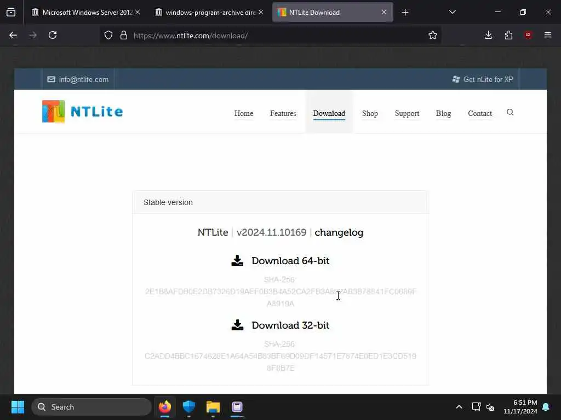Click the taskbar Search box
The height and width of the screenshot is (420, 561).
91,407
